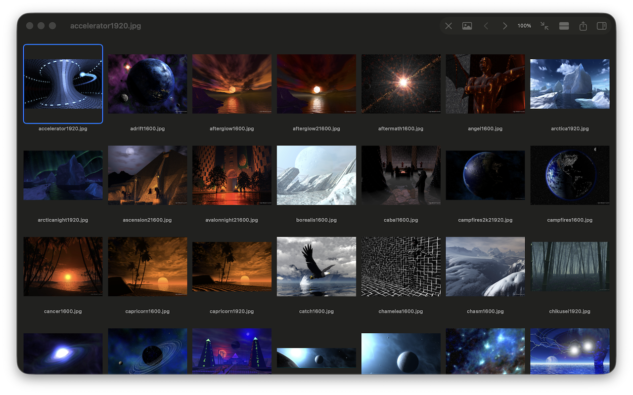
Task: Click the campfires2k21920.jpg file name label
Action: pyautogui.click(x=485, y=220)
